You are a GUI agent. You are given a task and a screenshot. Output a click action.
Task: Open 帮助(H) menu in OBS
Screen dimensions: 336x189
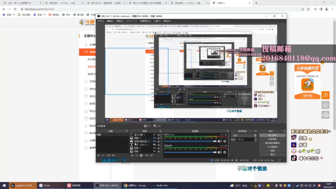tap(167, 21)
